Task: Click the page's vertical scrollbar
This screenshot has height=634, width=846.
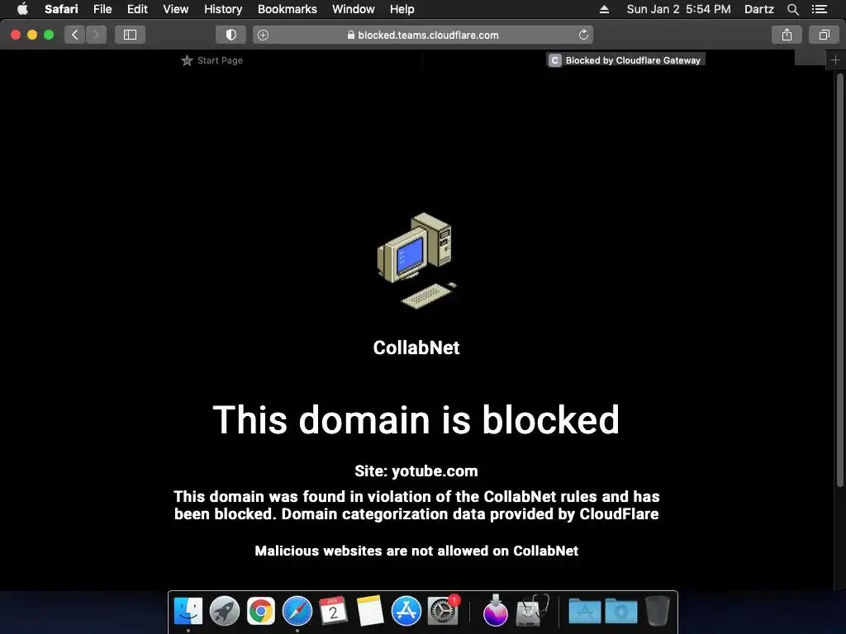Action: click(x=840, y=281)
